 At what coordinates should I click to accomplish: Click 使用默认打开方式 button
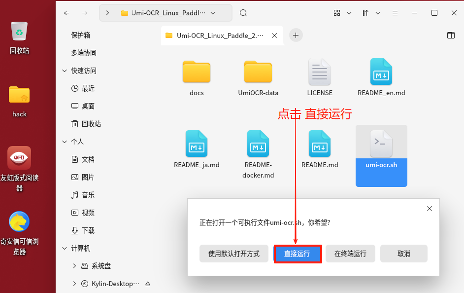[x=234, y=254]
